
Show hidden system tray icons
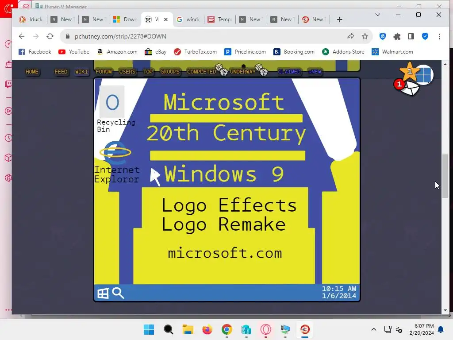373,329
